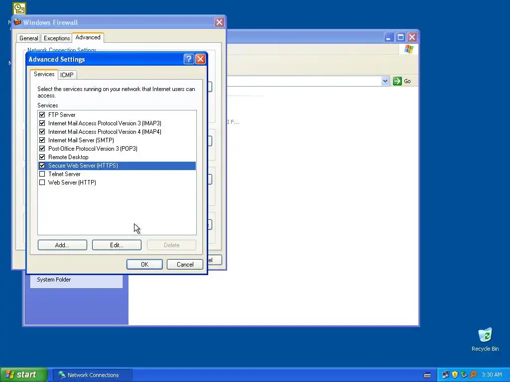Uncheck the FTP Server checkbox
Viewport: 510px width, 382px height.
(x=42, y=115)
